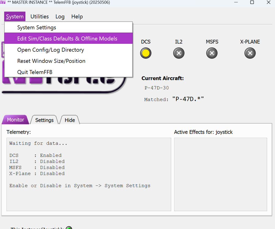Click the yellow DCS status indicator
This screenshot has height=229, width=275.
coord(146,53)
